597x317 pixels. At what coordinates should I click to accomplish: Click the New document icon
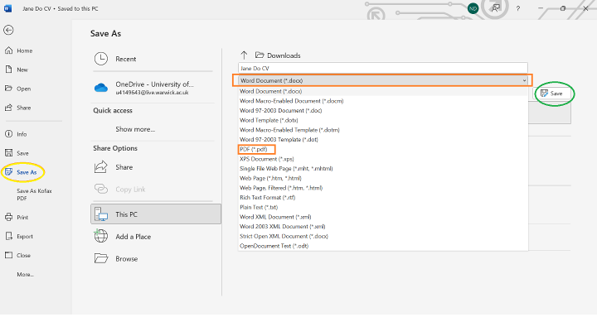[8, 70]
